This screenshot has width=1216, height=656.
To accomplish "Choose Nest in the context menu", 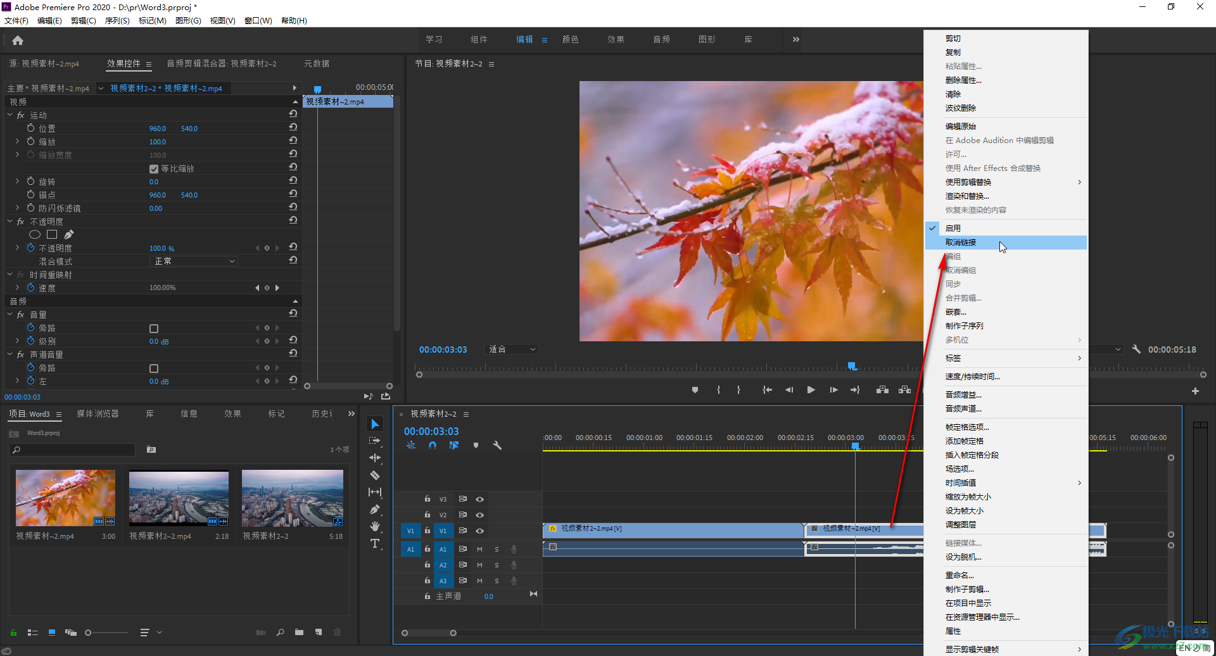I will point(1006,312).
